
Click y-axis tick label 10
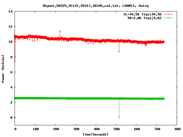(x=10, y=42)
